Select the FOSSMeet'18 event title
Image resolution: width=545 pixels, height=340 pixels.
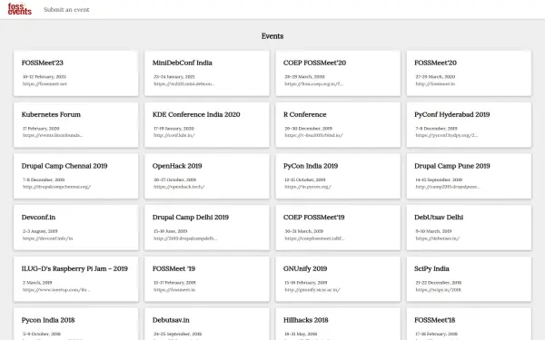pyautogui.click(x=434, y=320)
